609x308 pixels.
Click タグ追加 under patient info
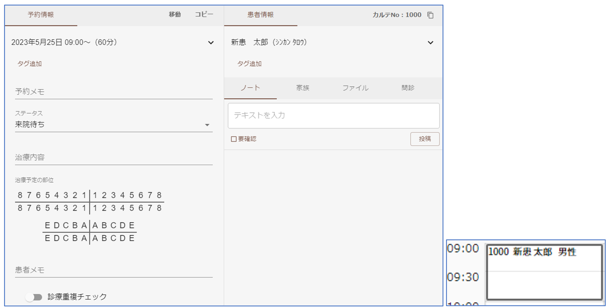coord(249,64)
